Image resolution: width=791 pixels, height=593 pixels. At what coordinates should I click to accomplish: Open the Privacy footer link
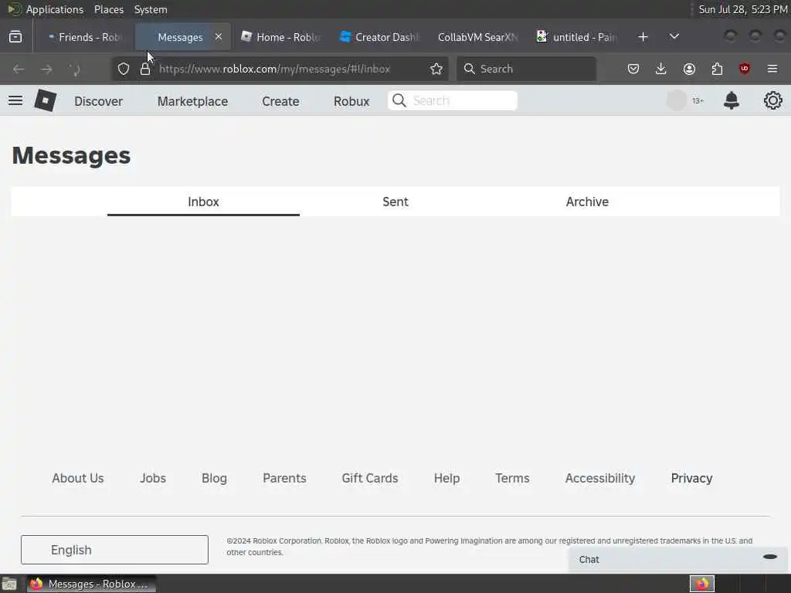coord(691,478)
